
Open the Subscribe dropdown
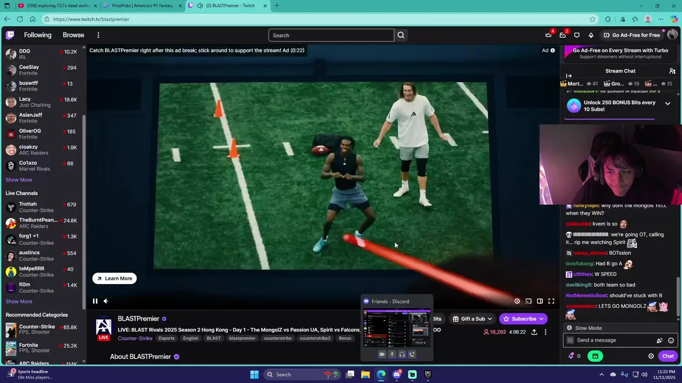523,319
